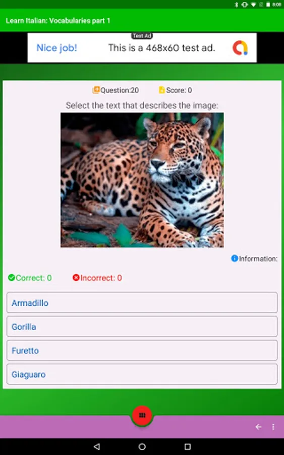Click the jaguar photo
The image size is (284, 455).
(142, 180)
